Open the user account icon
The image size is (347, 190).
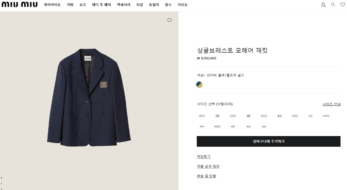coord(323,4)
